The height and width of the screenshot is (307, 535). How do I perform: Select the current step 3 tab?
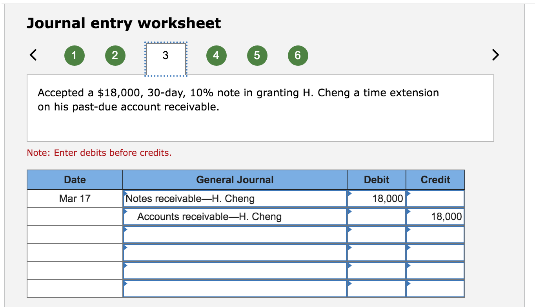coord(165,59)
